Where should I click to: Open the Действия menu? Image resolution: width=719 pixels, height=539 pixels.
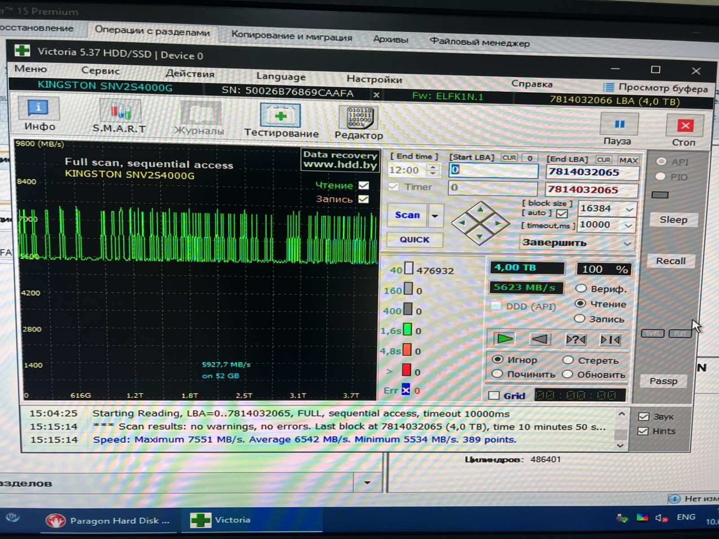click(x=190, y=74)
